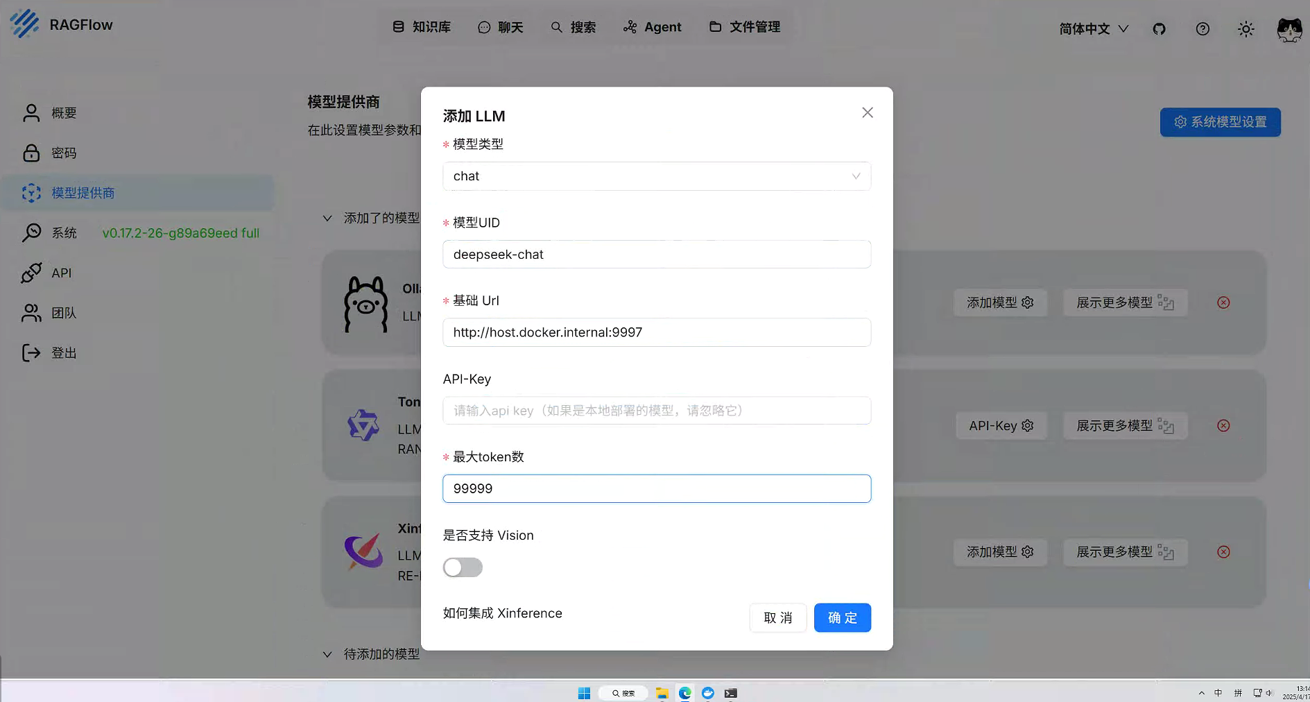Delete the Xinference provider via red X
1310x702 pixels.
1223,551
